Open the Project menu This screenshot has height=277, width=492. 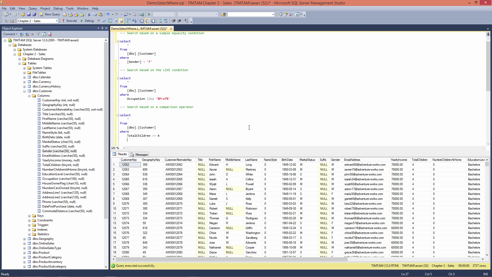(x=45, y=8)
